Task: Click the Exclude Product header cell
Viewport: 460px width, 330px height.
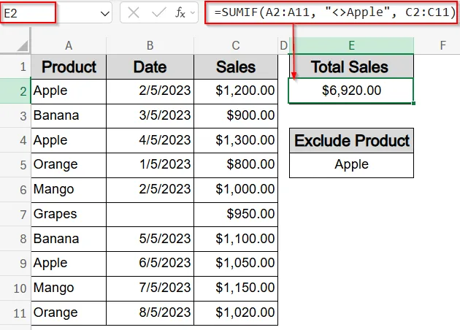Action: [x=351, y=140]
